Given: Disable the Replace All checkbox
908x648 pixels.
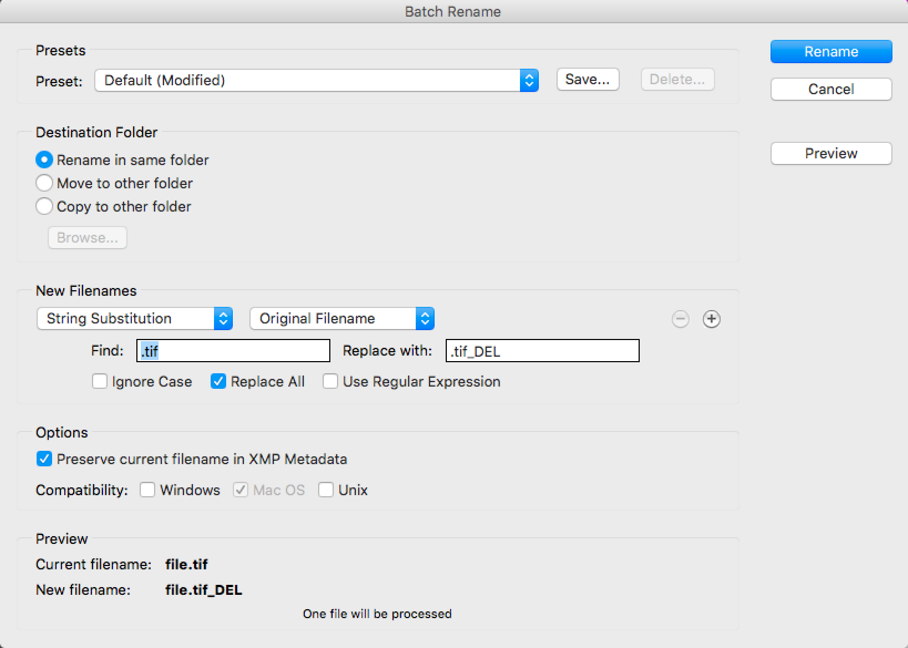Looking at the screenshot, I should (218, 381).
